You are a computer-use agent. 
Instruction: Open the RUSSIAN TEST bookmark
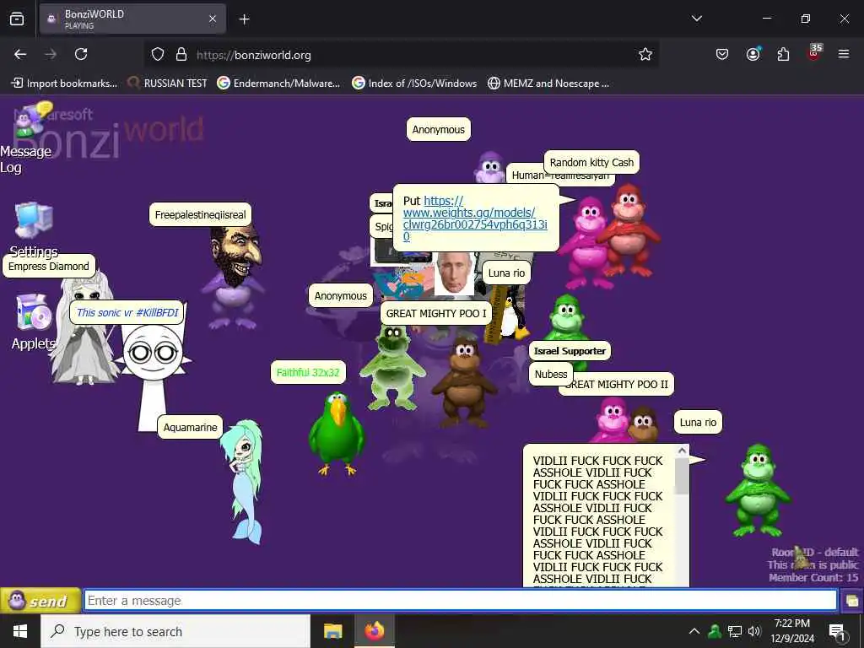(167, 84)
